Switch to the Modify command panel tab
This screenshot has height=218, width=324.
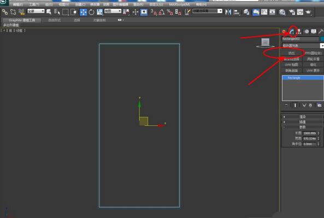[x=292, y=32]
